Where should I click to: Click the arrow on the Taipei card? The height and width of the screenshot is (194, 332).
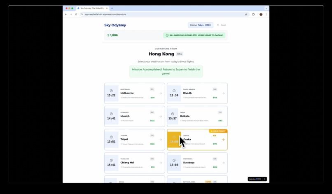point(161,140)
